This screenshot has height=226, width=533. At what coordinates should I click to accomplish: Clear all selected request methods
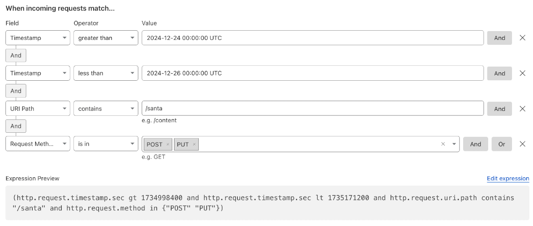(x=443, y=144)
